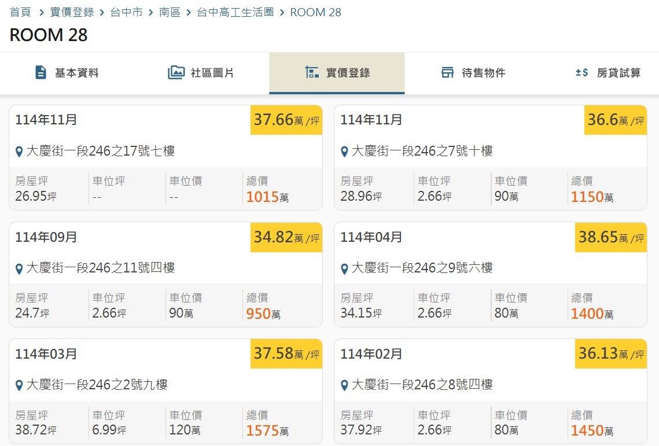Viewport: 659px width, 446px height.
Task: Click map pin beside 246之17號七樓
Action: (19, 152)
